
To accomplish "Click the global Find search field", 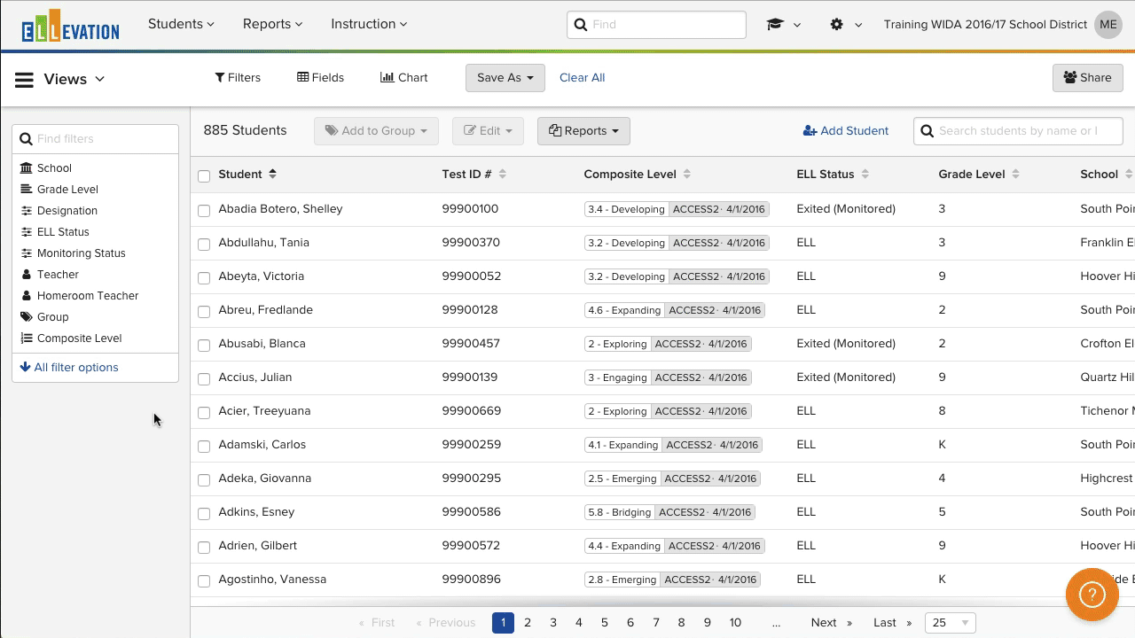I will point(656,25).
